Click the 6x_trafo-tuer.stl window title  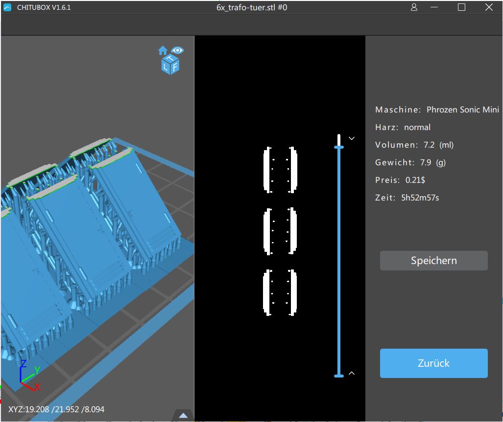(252, 7)
